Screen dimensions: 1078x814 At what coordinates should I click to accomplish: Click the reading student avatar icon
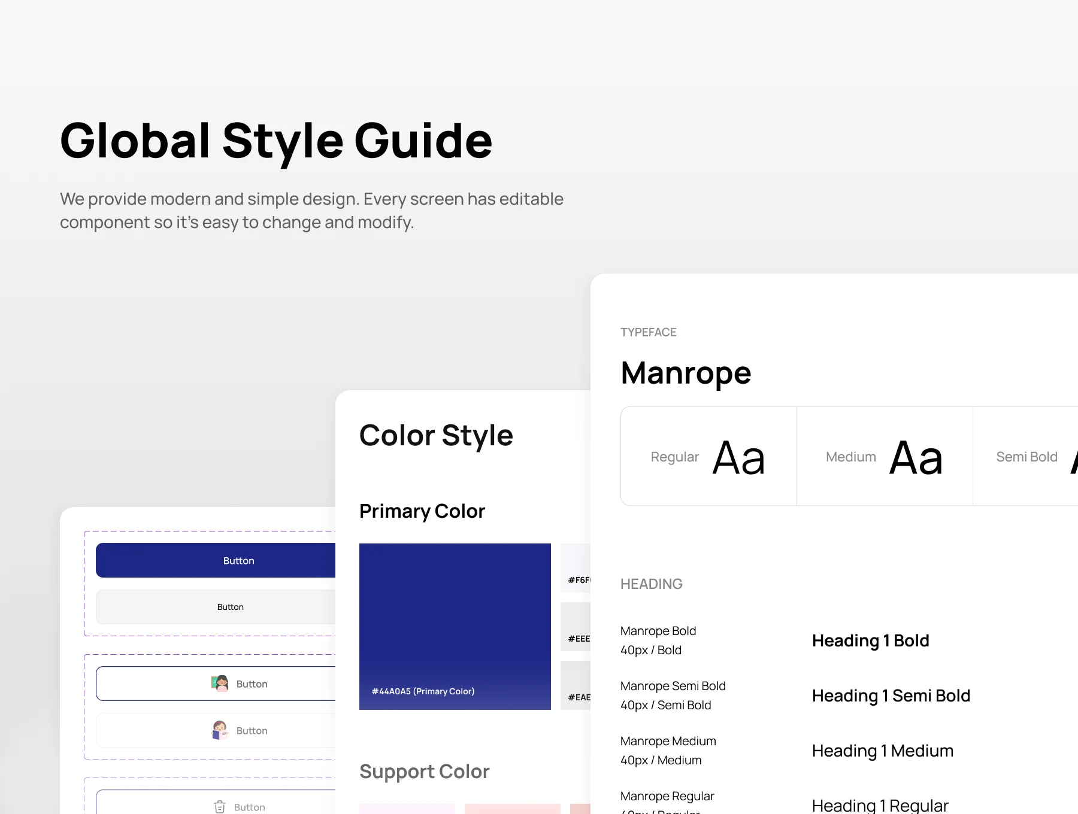pyautogui.click(x=220, y=730)
